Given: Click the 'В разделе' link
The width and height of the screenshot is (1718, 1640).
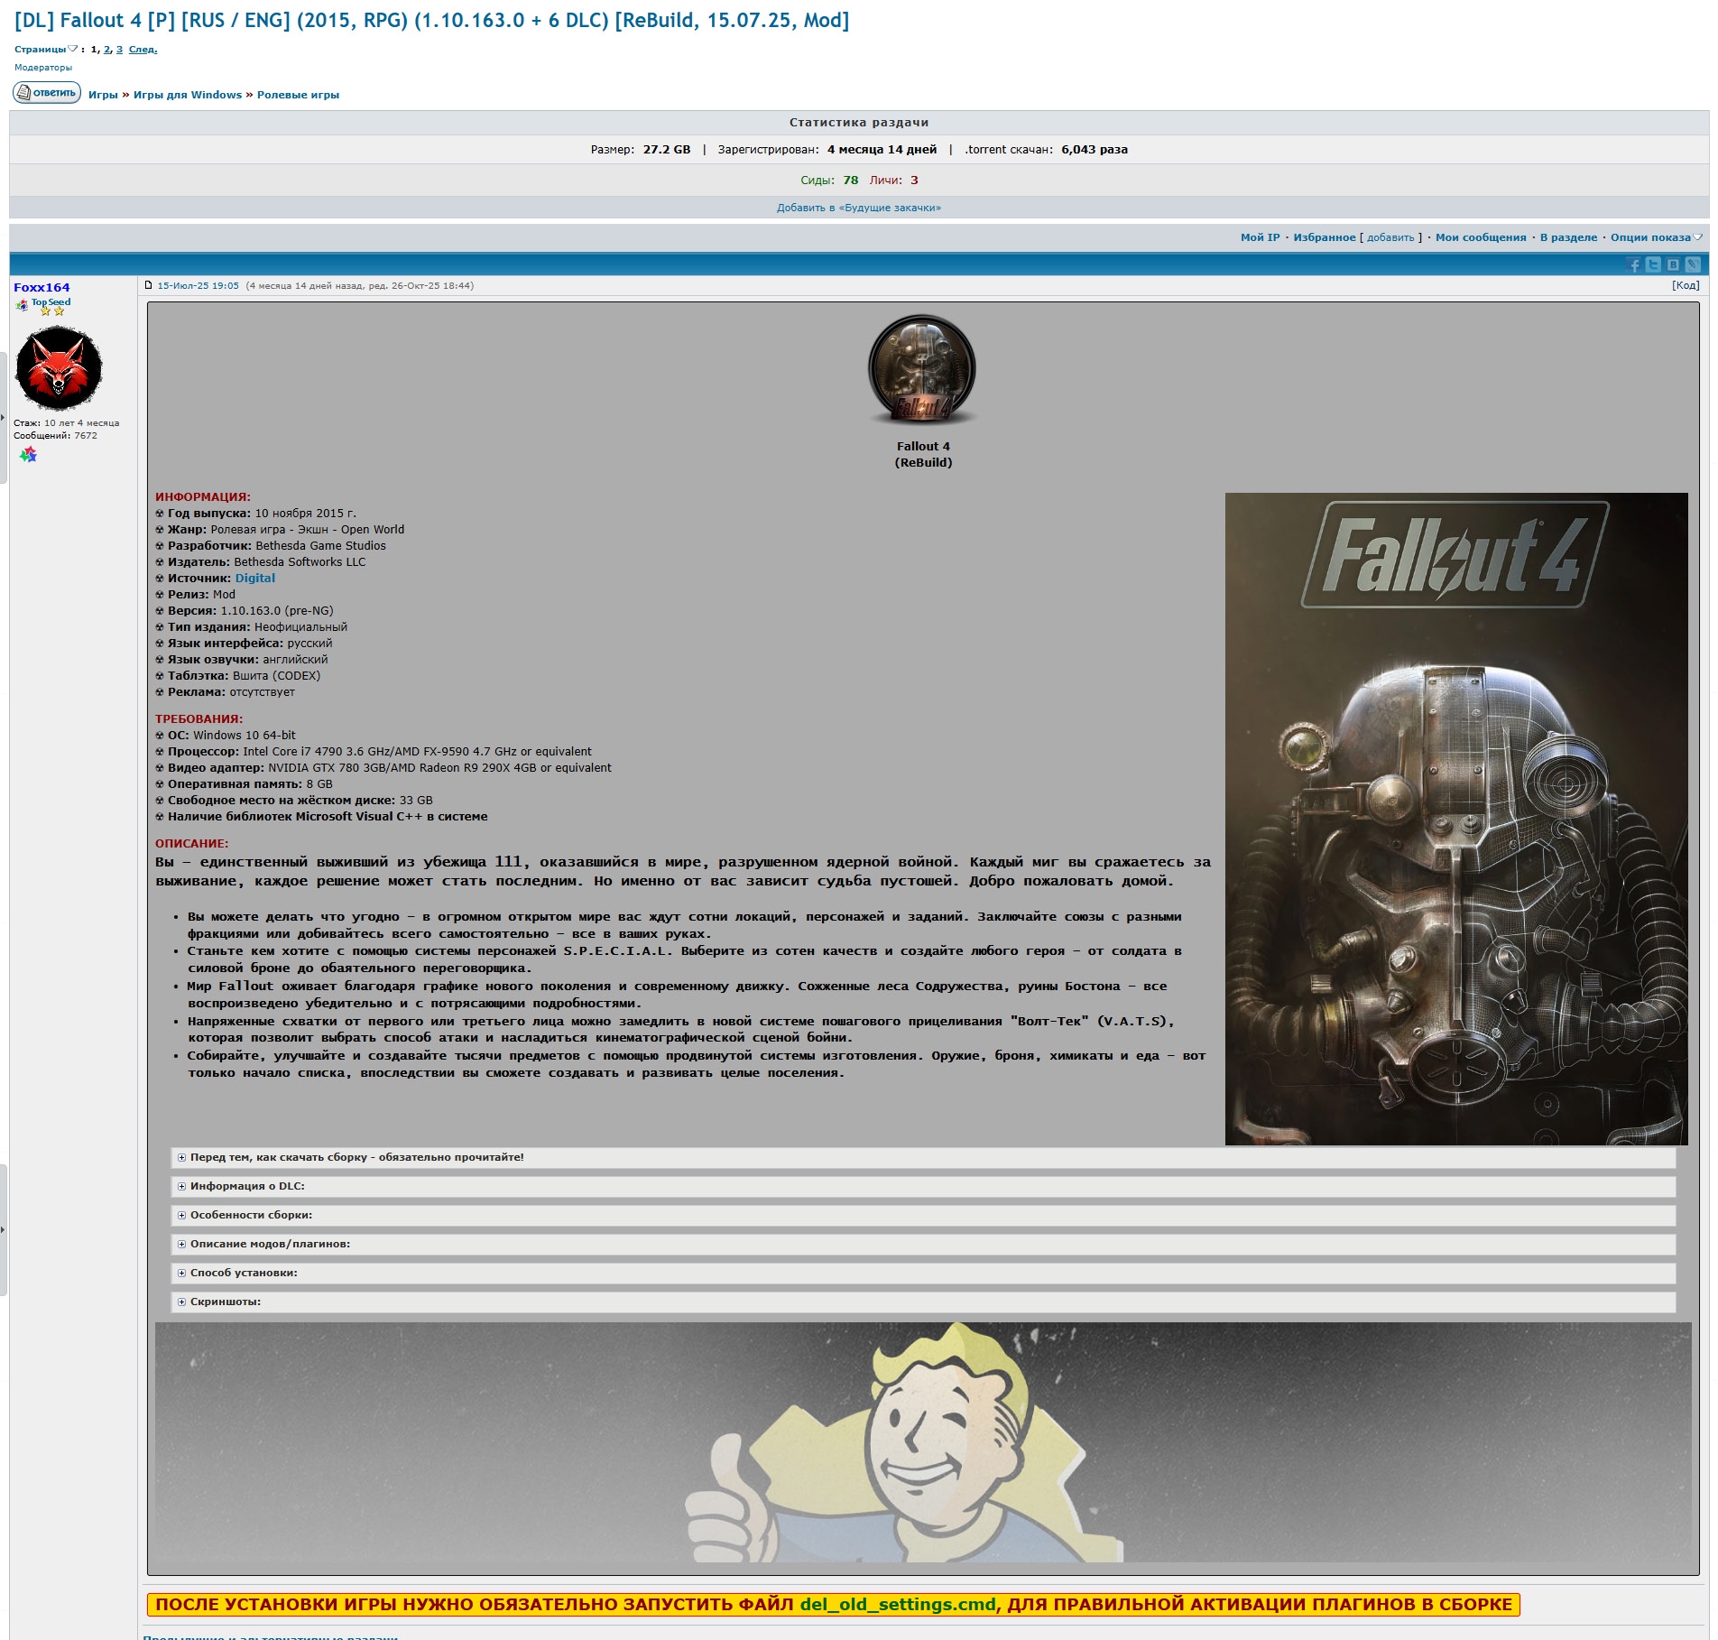Looking at the screenshot, I should tap(1568, 237).
